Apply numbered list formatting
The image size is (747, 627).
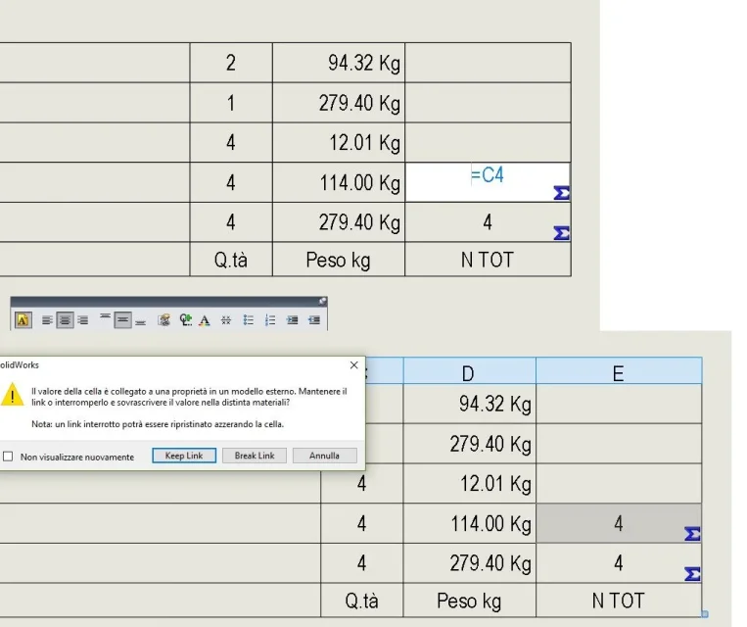(x=270, y=320)
